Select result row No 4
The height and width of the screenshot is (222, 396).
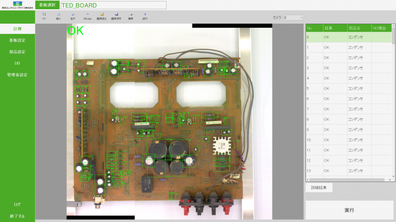pos(349,78)
